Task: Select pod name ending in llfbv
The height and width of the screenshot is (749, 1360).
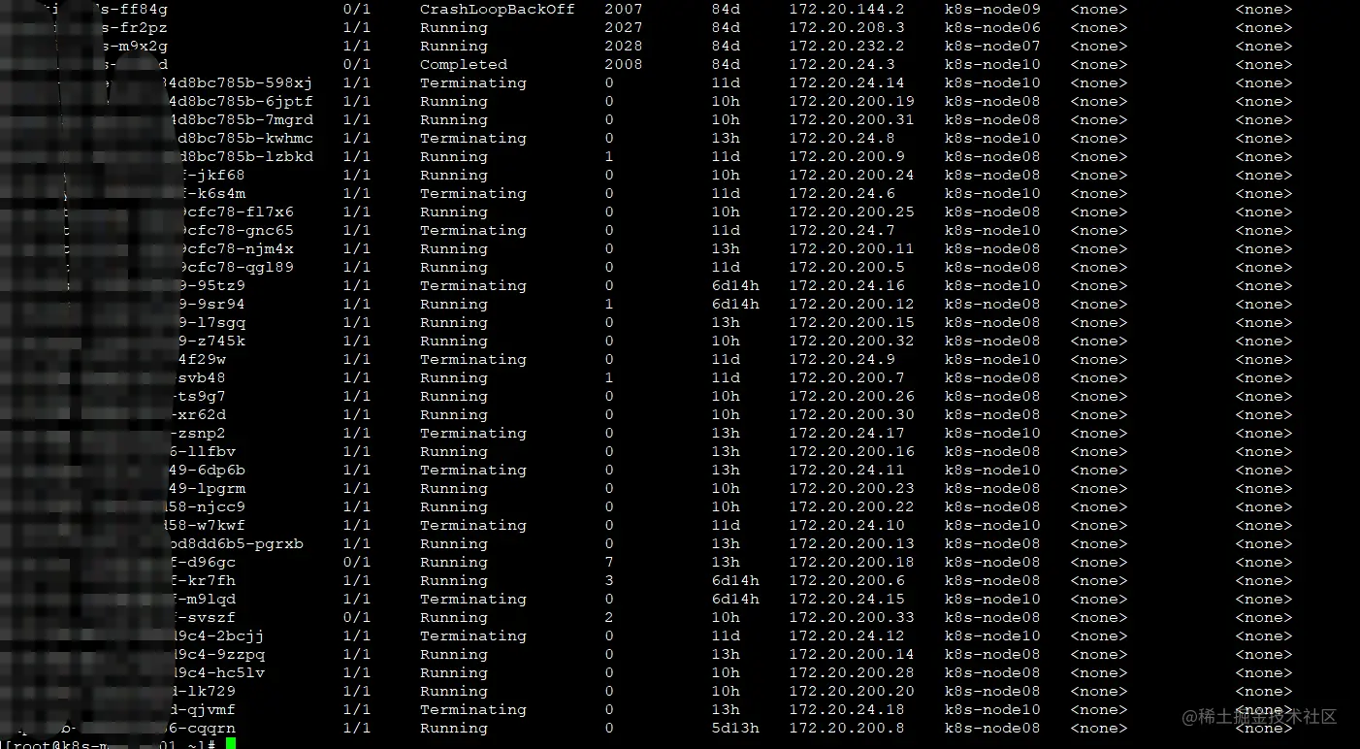Action: [x=203, y=452]
